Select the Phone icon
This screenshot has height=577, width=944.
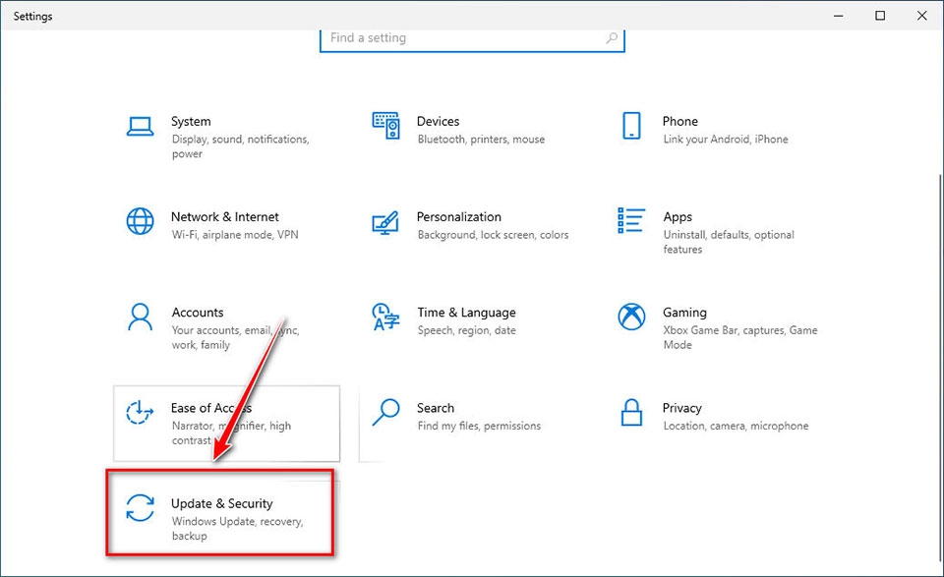coord(631,126)
